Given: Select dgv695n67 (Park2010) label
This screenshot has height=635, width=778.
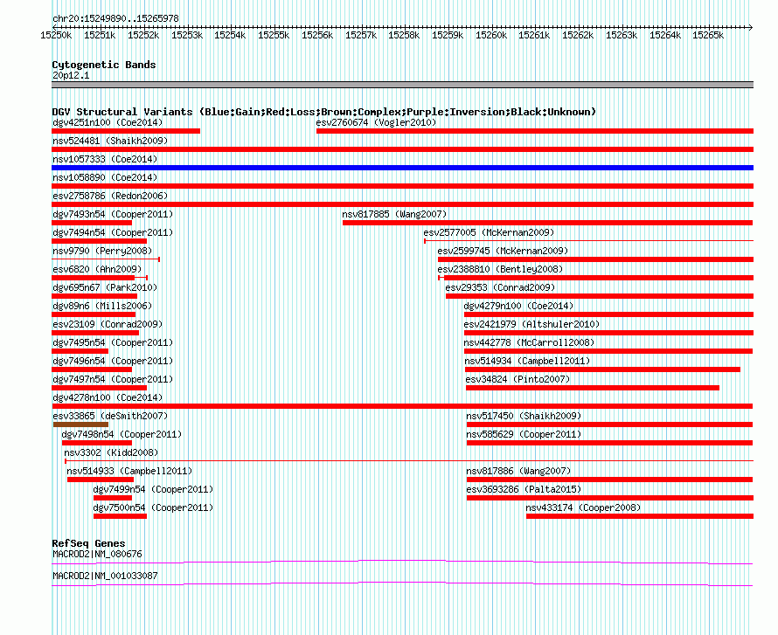Looking at the screenshot, I should point(105,287).
